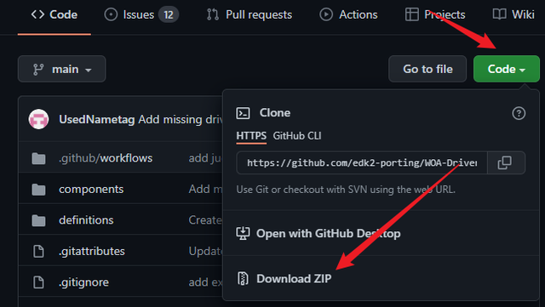Open the Pull requests tab
The height and width of the screenshot is (307, 545).
coord(250,15)
